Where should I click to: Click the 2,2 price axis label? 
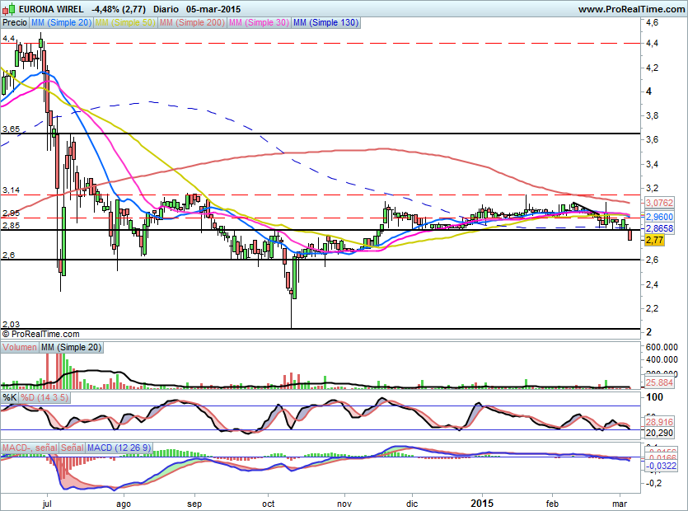(x=652, y=308)
